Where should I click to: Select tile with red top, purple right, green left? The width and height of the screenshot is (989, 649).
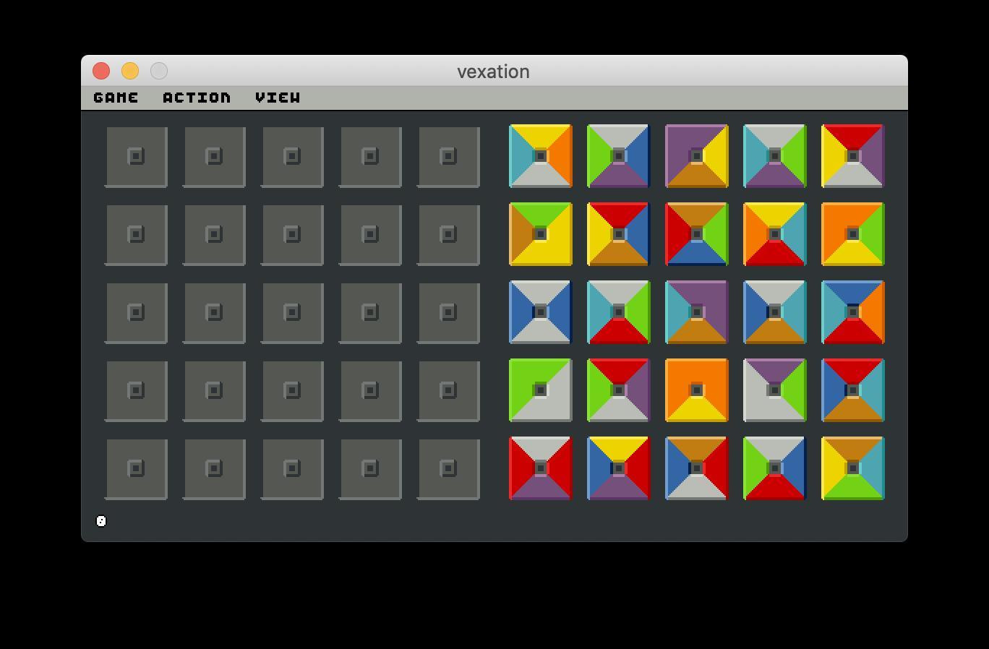tap(619, 390)
